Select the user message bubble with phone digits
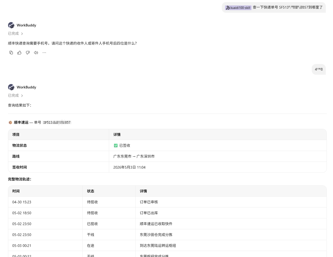This screenshot has height=257, width=333. pyautogui.click(x=319, y=69)
